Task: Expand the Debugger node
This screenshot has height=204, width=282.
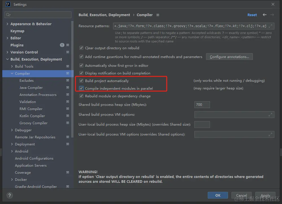Action: pos(12,130)
